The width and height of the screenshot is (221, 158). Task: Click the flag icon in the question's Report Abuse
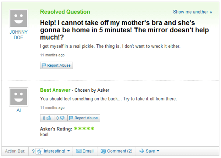(44, 65)
